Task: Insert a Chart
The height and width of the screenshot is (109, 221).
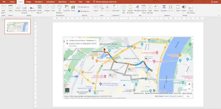Action: (x=73, y=9)
